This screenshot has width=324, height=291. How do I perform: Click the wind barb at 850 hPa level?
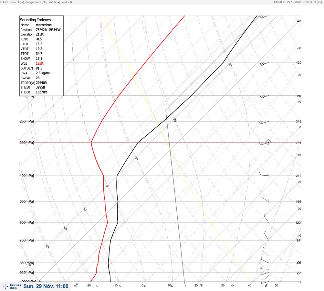click(x=265, y=259)
